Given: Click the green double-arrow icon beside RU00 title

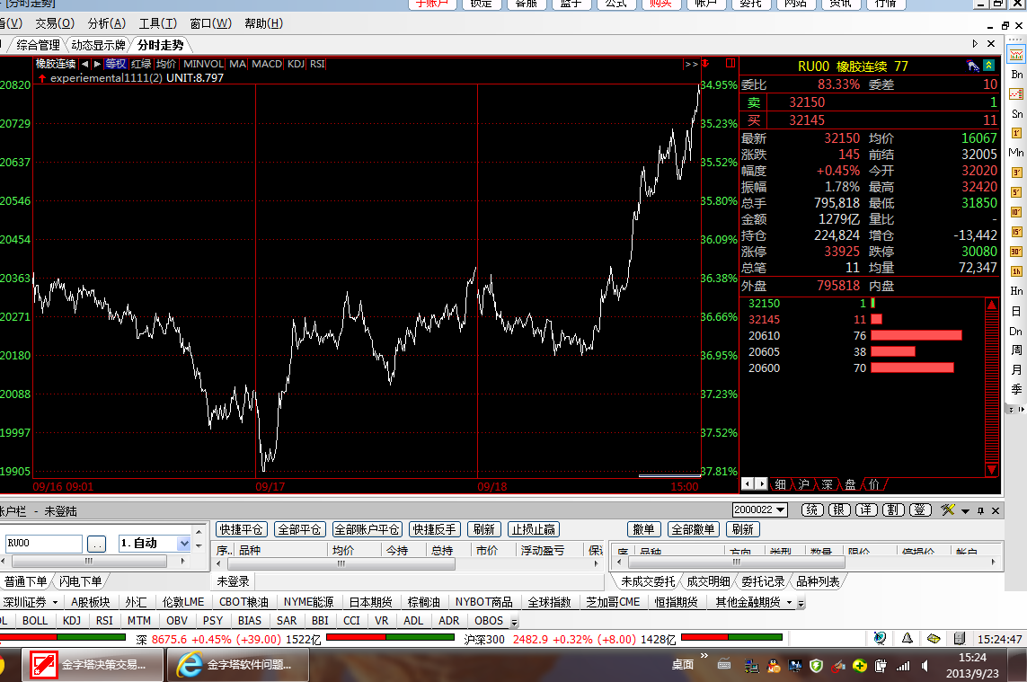Looking at the screenshot, I should pyautogui.click(x=988, y=66).
